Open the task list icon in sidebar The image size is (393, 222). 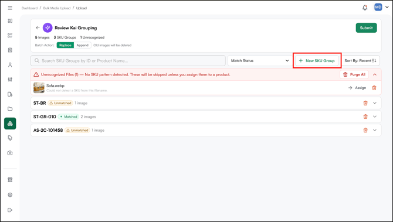(10, 36)
